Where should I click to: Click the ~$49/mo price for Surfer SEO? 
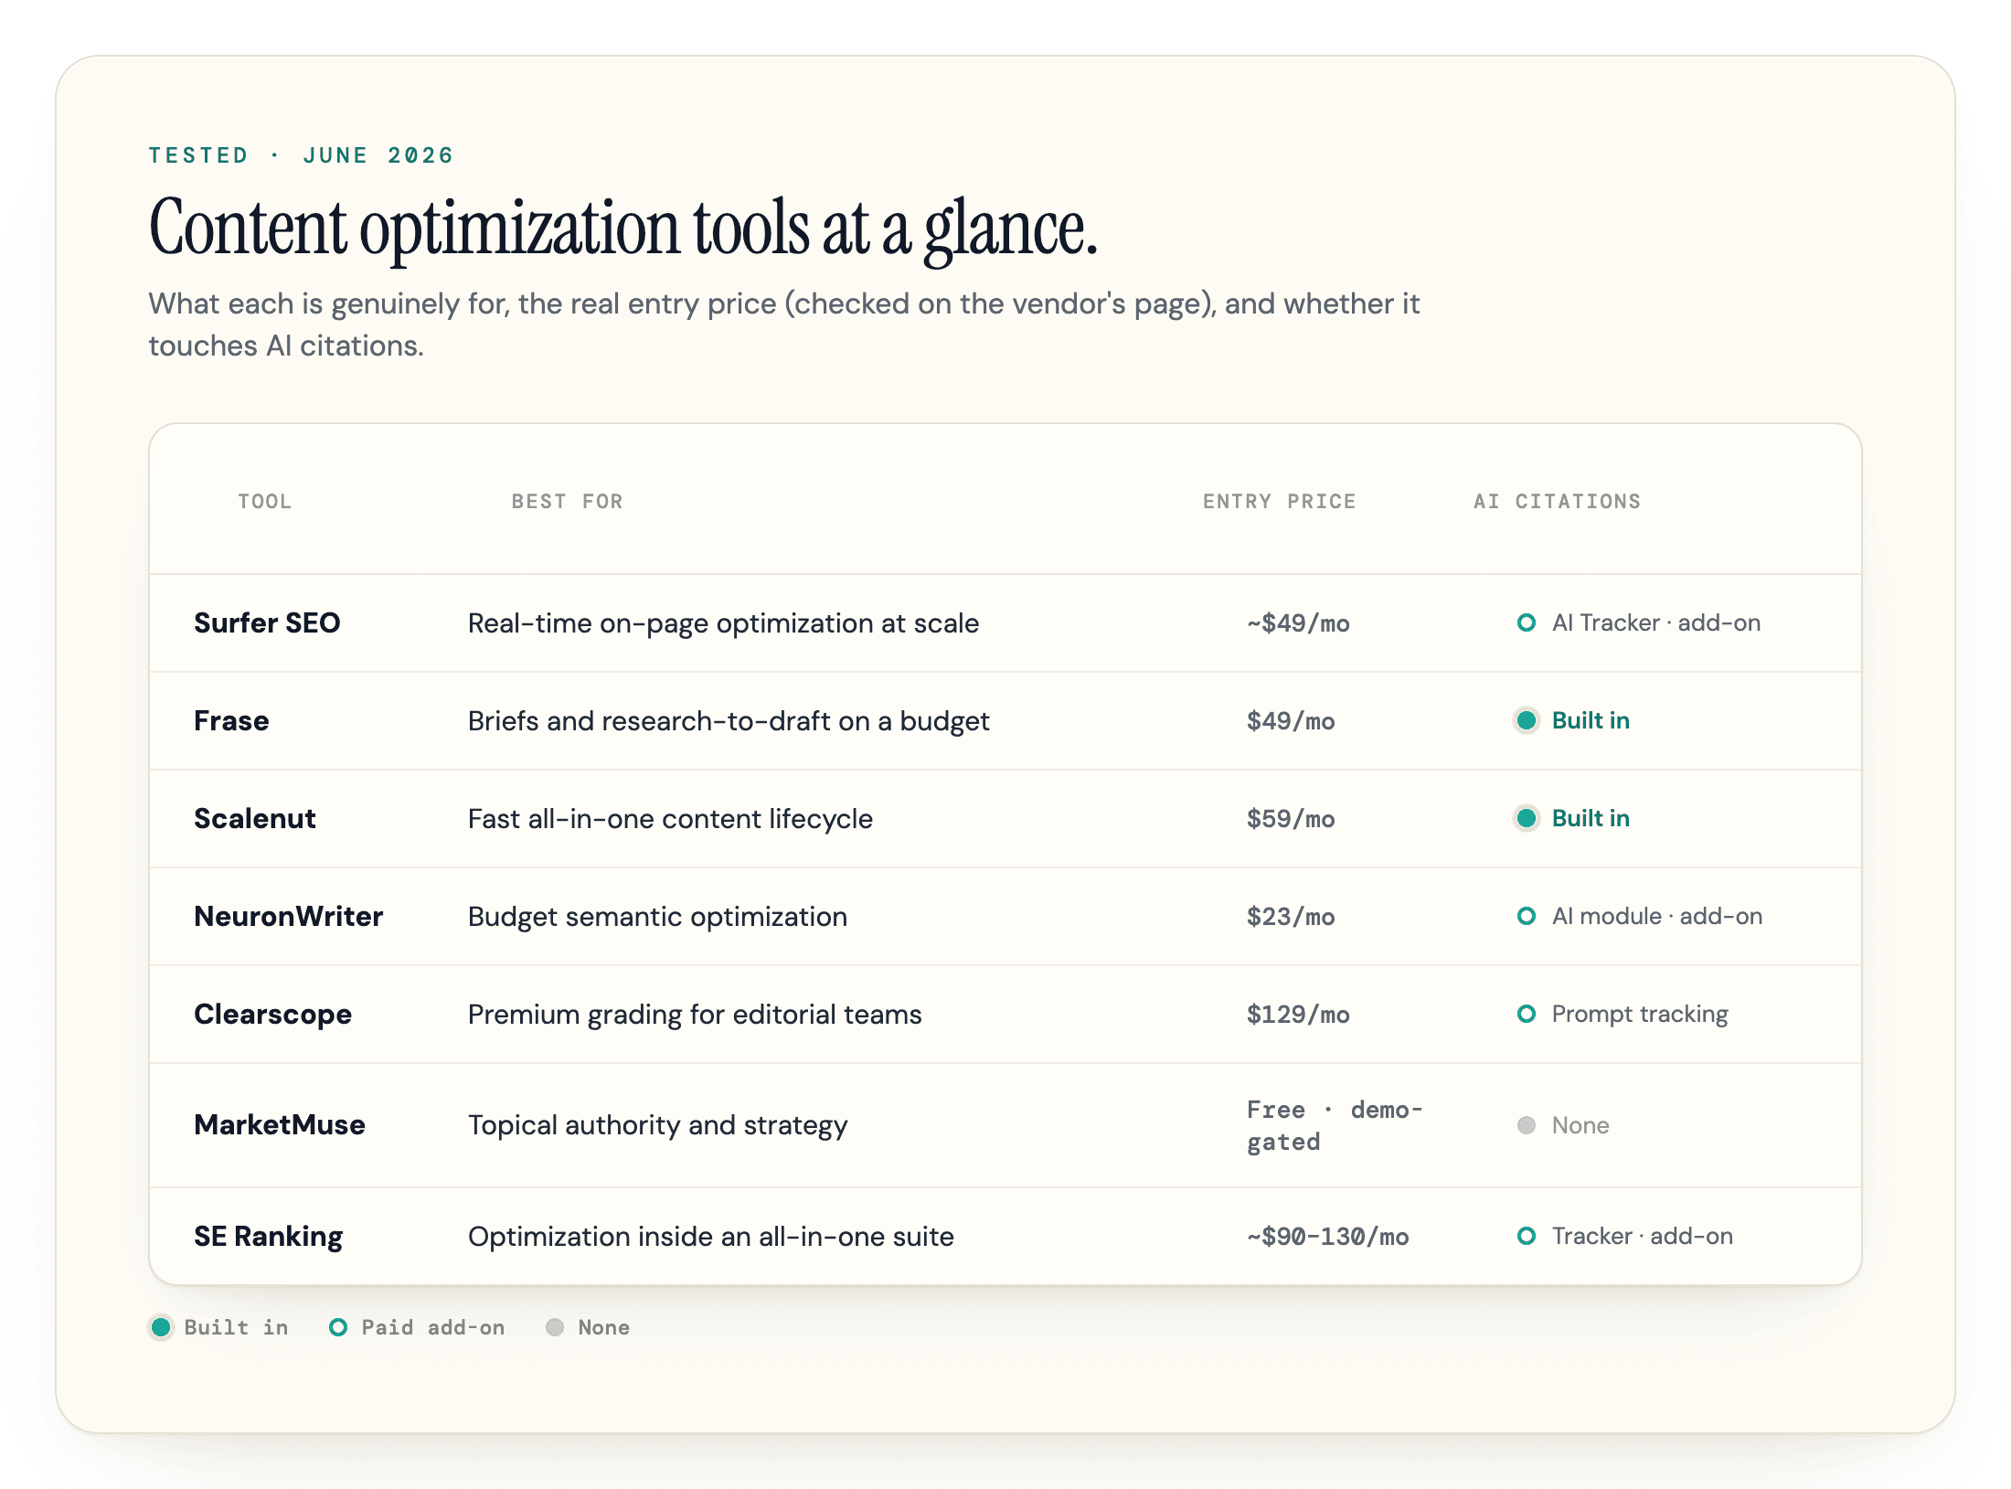[1298, 623]
